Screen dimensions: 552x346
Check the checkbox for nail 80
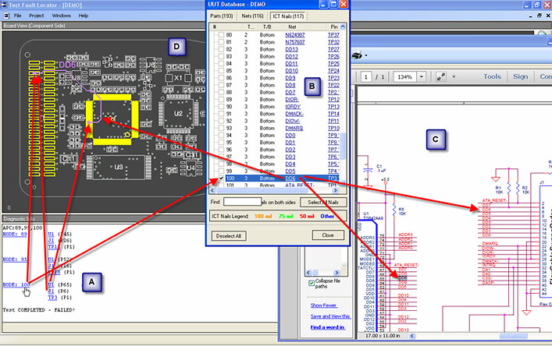pyautogui.click(x=221, y=35)
